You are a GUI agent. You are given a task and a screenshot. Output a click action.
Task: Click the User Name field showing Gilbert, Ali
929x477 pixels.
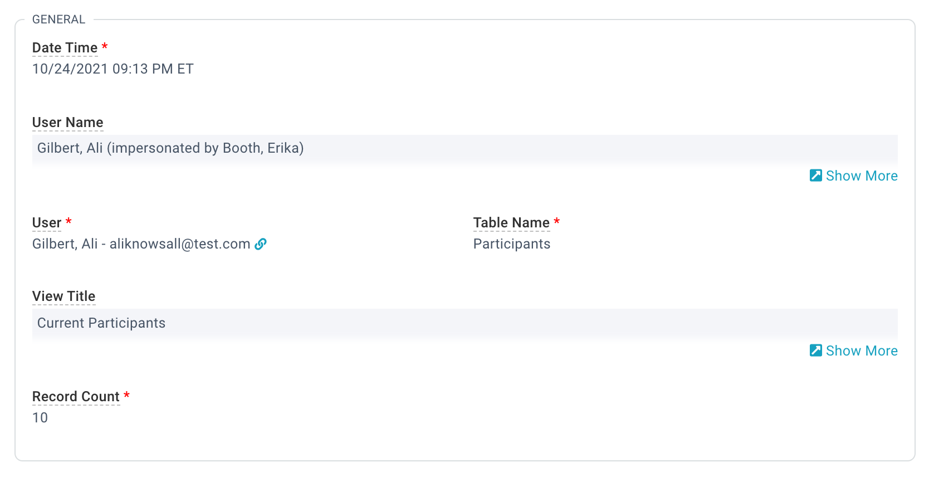pyautogui.click(x=465, y=148)
